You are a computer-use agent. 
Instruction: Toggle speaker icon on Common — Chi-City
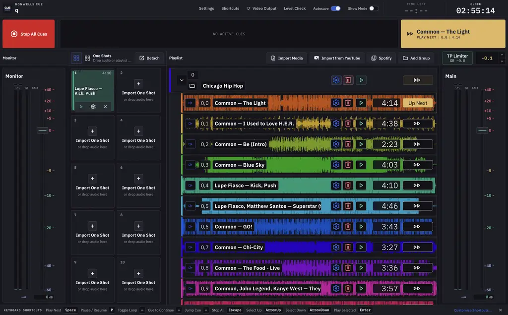190,247
